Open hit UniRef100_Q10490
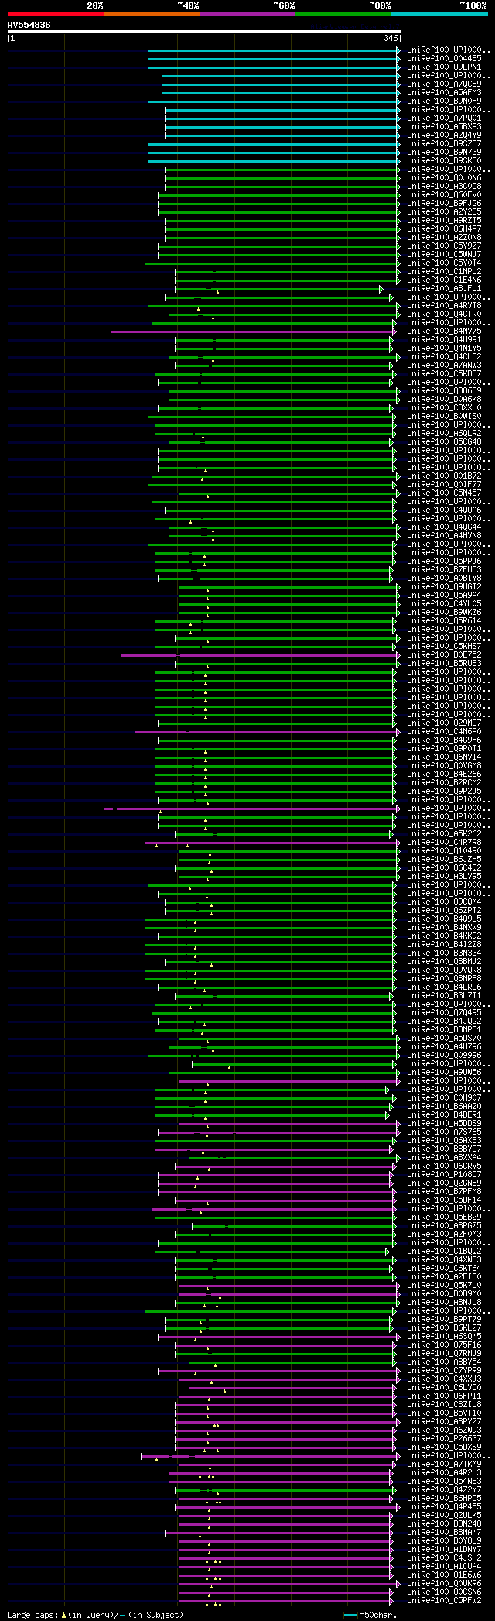This screenshot has width=495, height=1621. (444, 851)
